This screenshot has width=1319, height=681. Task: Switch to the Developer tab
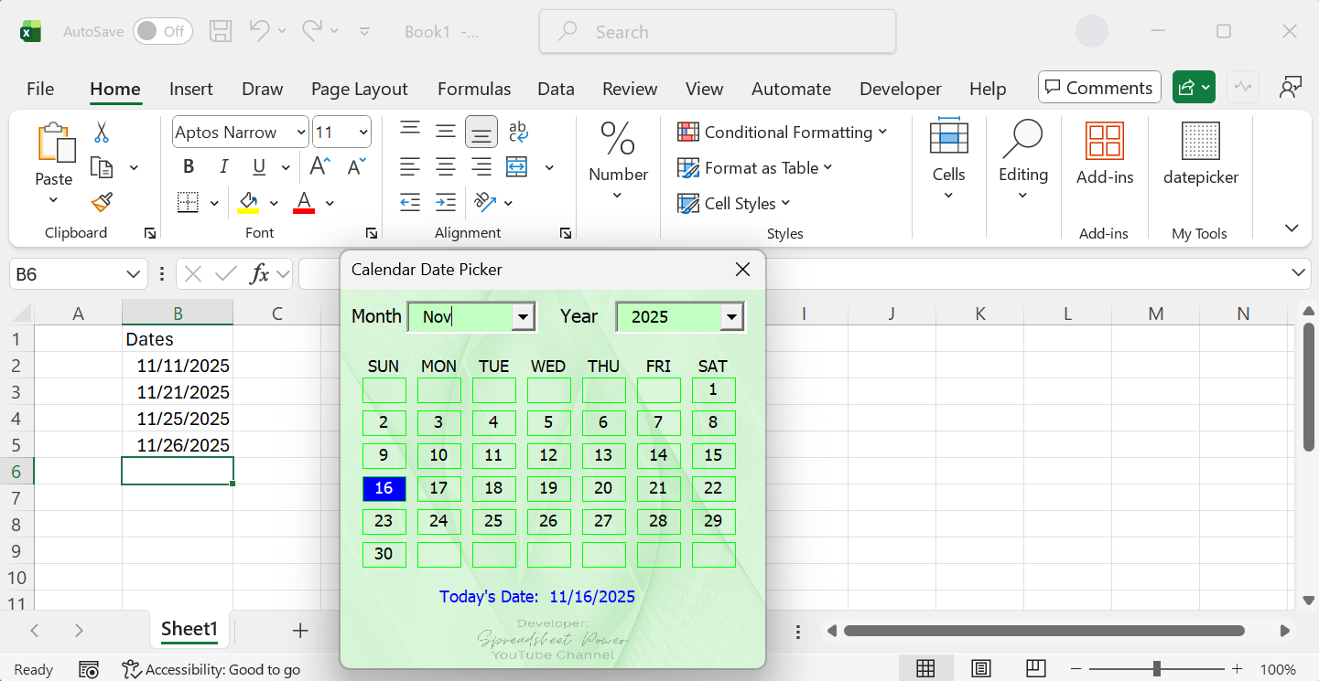point(900,89)
